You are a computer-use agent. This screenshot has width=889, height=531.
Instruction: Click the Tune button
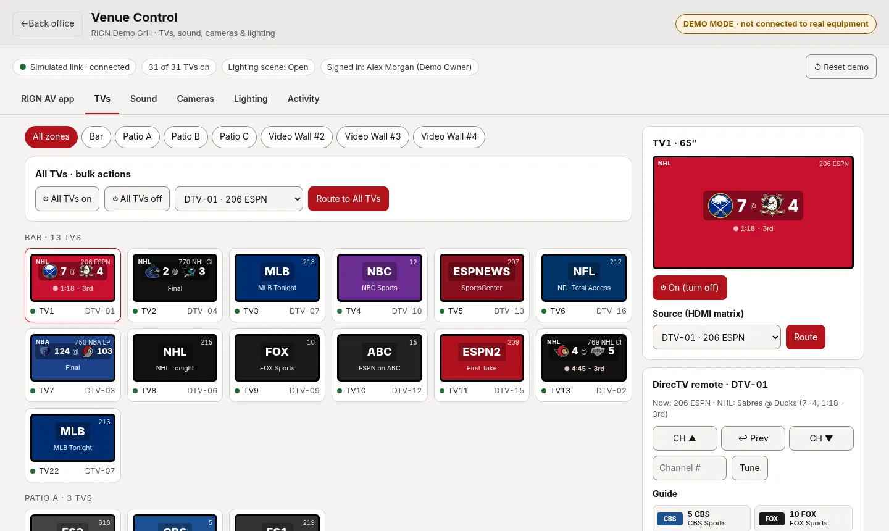coord(749,468)
